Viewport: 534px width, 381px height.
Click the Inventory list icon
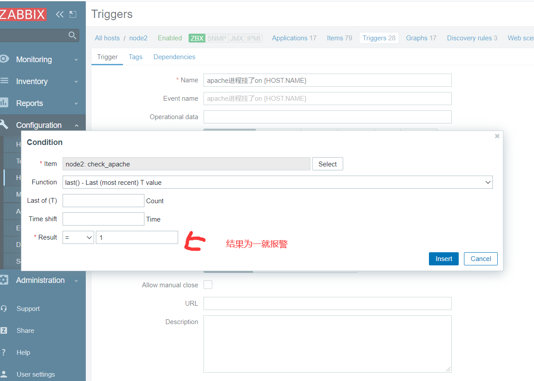point(4,81)
